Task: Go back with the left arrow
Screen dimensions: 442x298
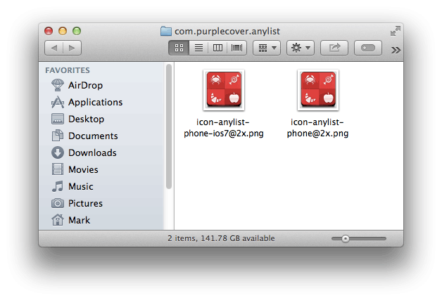Action: click(x=54, y=48)
